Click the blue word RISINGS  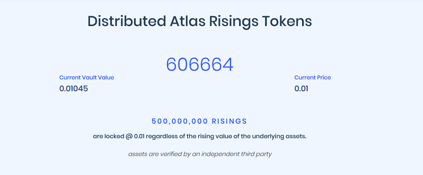(x=229, y=121)
